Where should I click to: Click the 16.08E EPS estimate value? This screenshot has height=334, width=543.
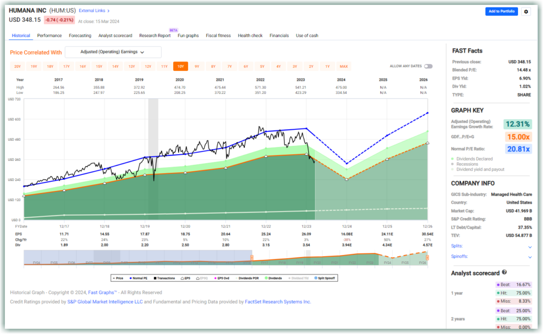pyautogui.click(x=347, y=234)
